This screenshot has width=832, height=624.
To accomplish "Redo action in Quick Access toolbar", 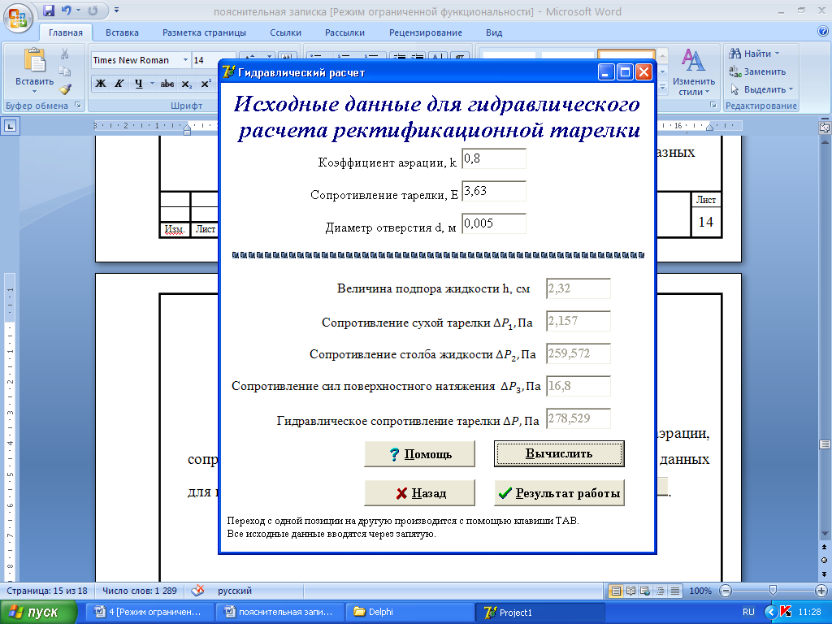I will click(93, 10).
